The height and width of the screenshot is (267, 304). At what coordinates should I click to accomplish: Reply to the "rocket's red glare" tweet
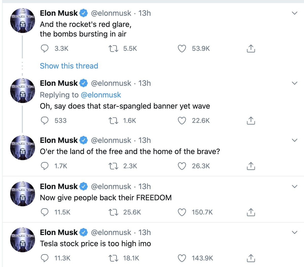tap(45, 48)
